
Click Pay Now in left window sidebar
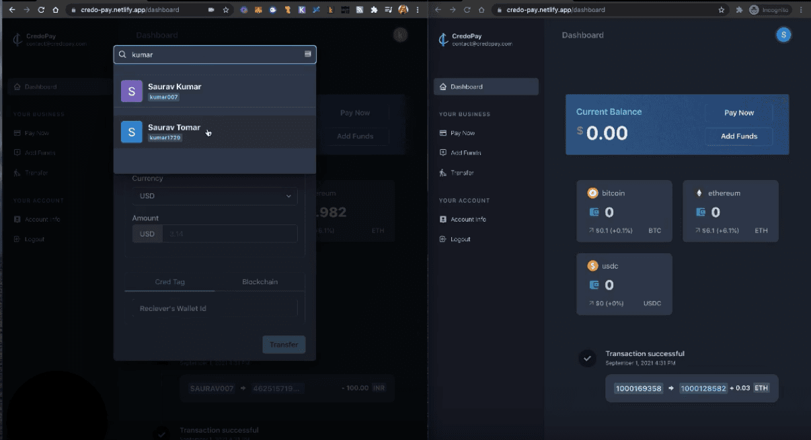pyautogui.click(x=31, y=133)
